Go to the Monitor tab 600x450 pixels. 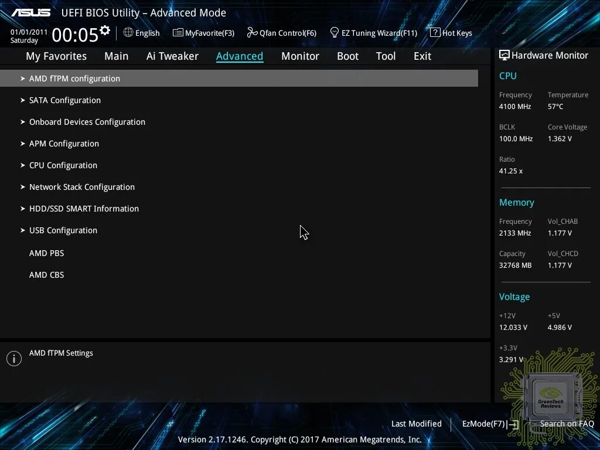(300, 56)
